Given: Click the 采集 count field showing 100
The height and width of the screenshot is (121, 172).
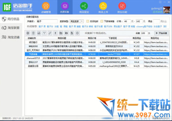Looking at the screenshot, I should point(145,33).
